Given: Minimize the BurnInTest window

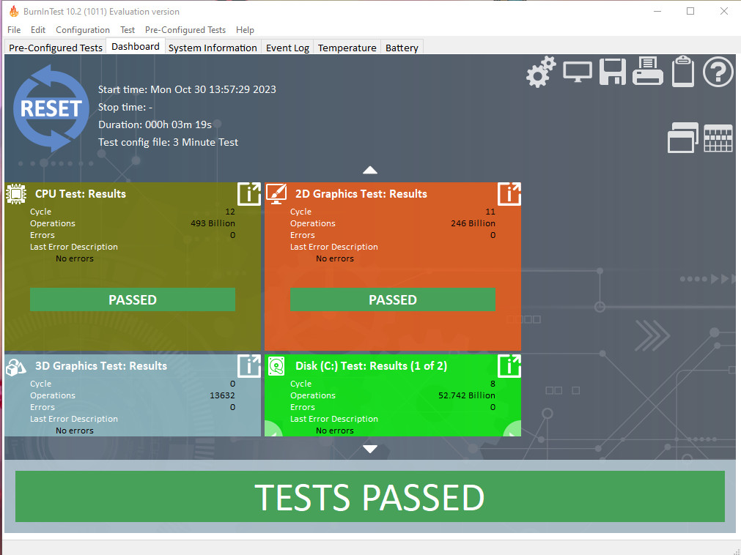Looking at the screenshot, I should pos(657,11).
